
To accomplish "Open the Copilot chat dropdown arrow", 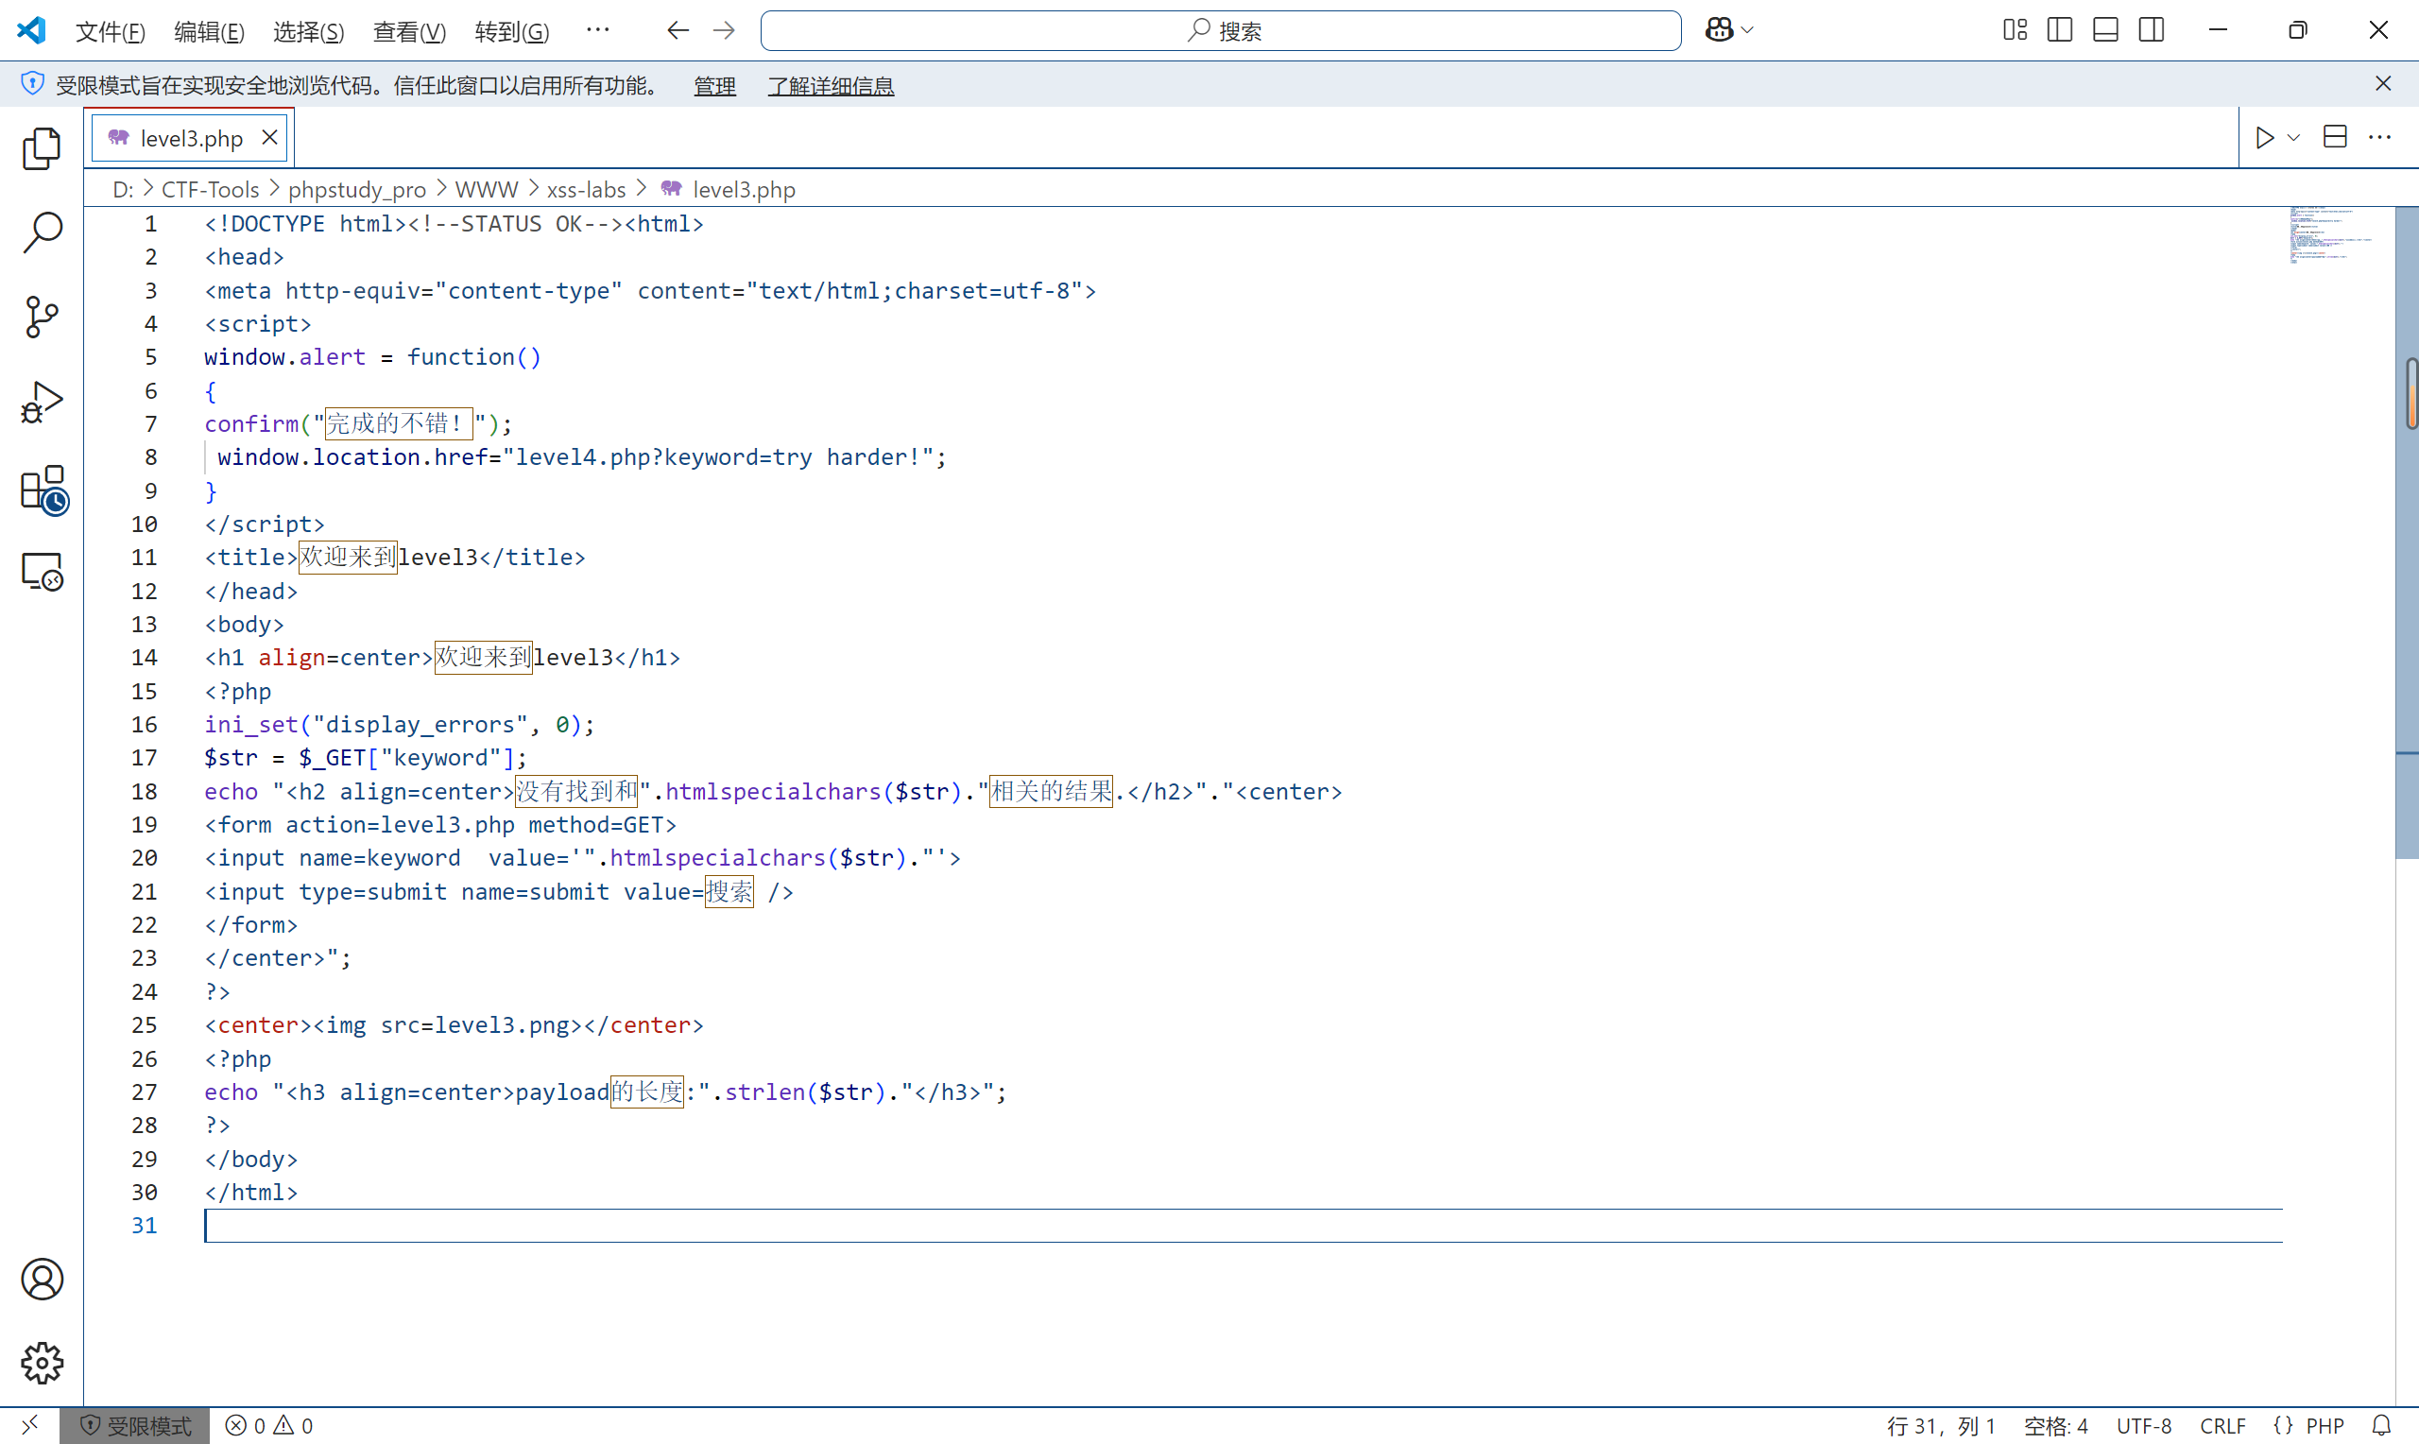I will click(x=1747, y=30).
